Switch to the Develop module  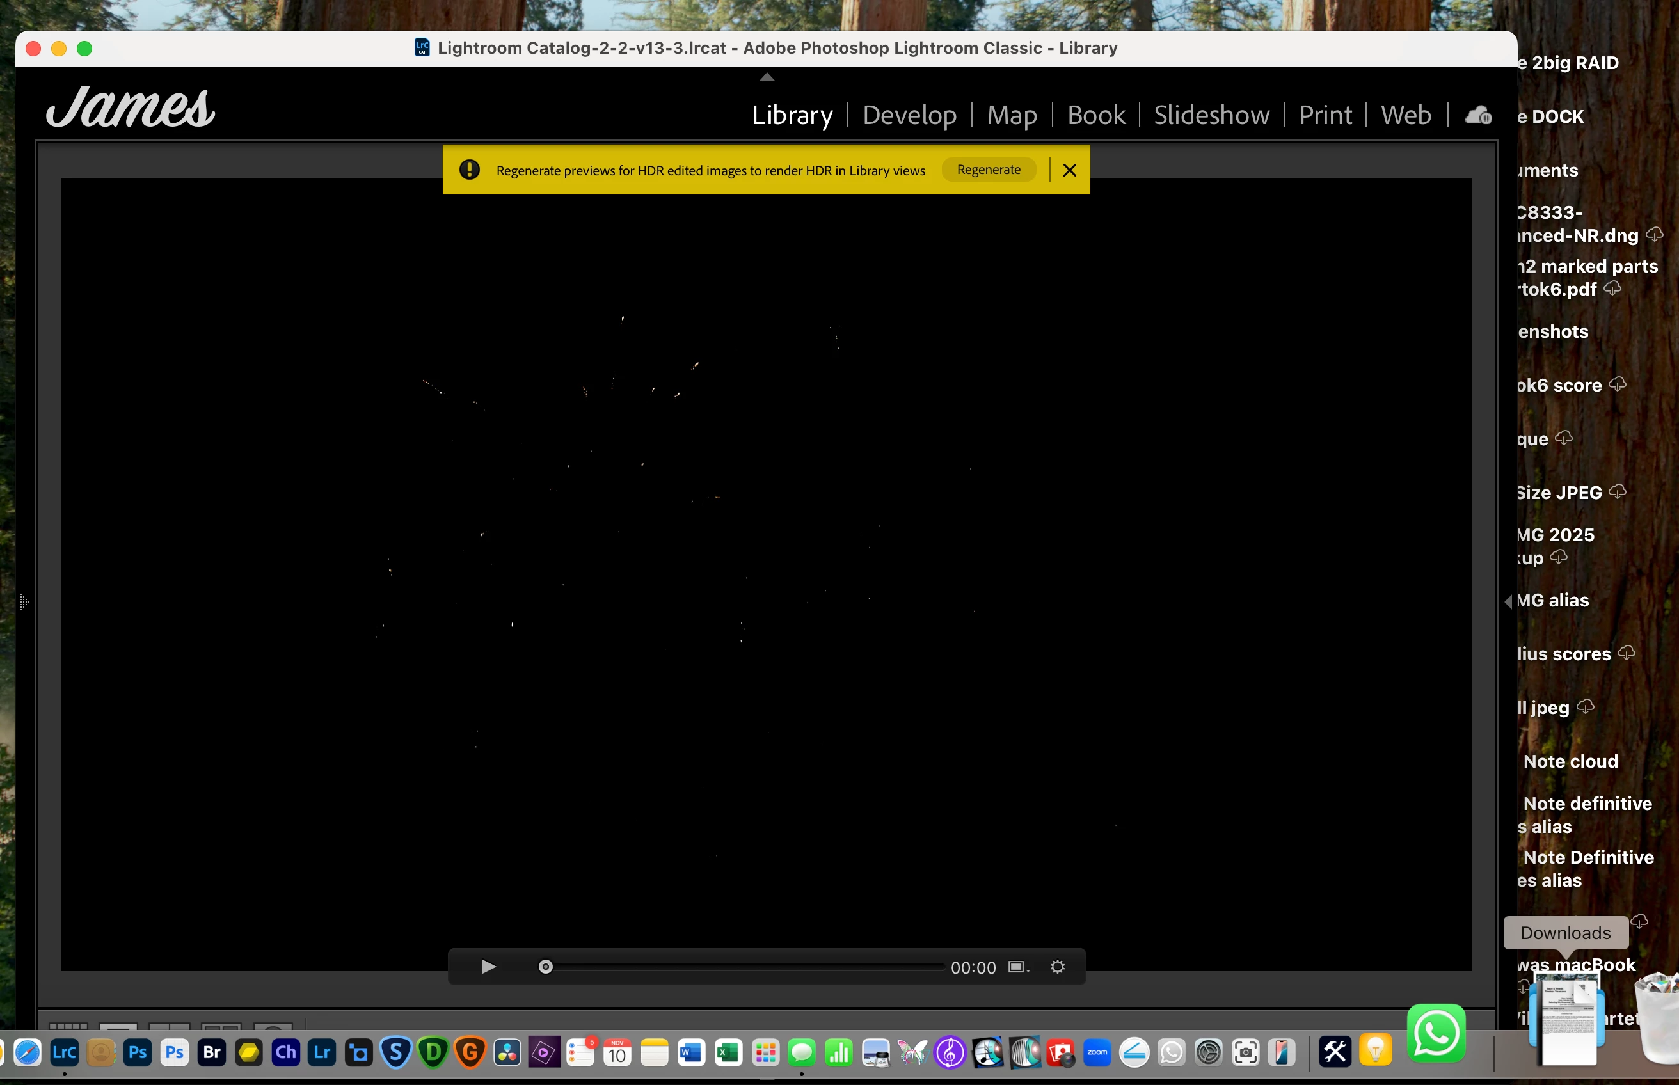[909, 115]
